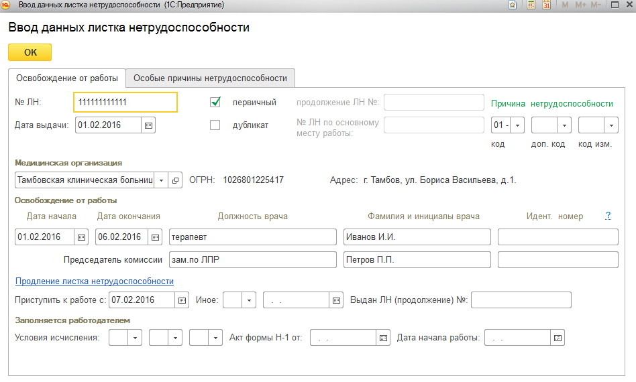Click the Медицинская организация text field

click(85, 180)
